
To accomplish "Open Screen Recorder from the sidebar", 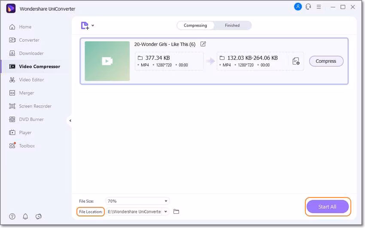I will click(30, 106).
